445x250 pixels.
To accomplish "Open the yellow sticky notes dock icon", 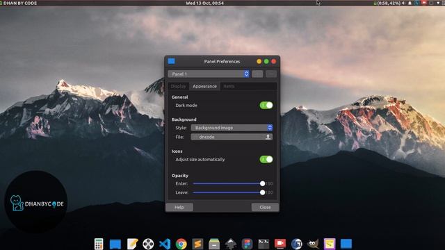I will 330,244.
